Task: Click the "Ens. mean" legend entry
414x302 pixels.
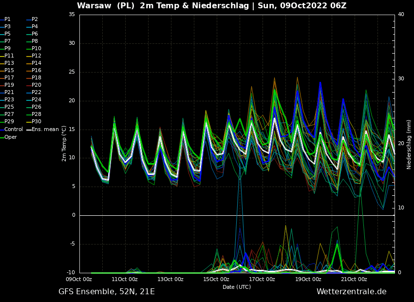Action: [43, 130]
